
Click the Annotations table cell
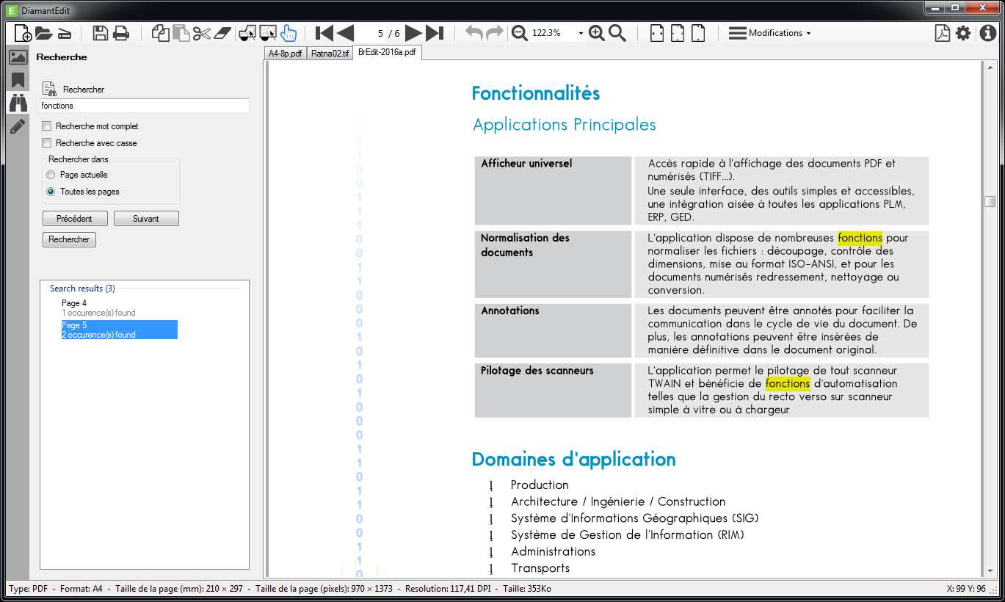[x=553, y=330]
